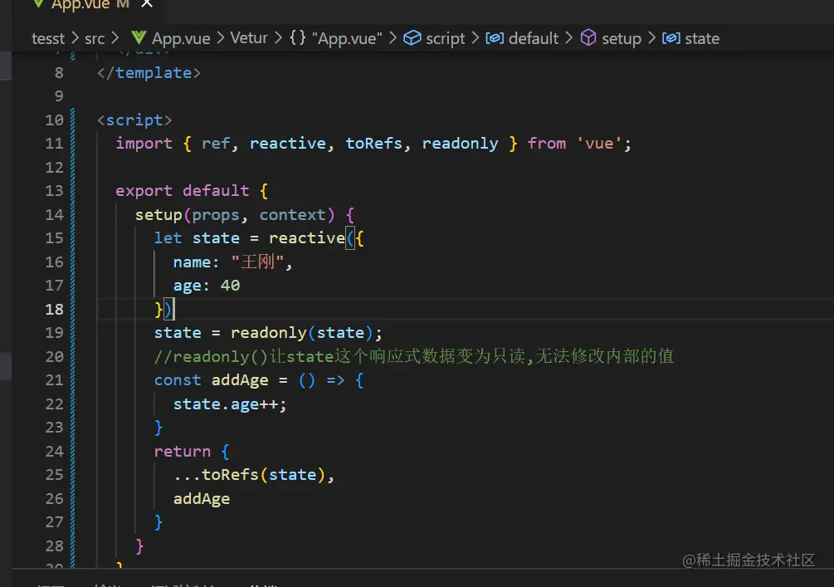Expand chevron between setup and state

[x=651, y=38]
